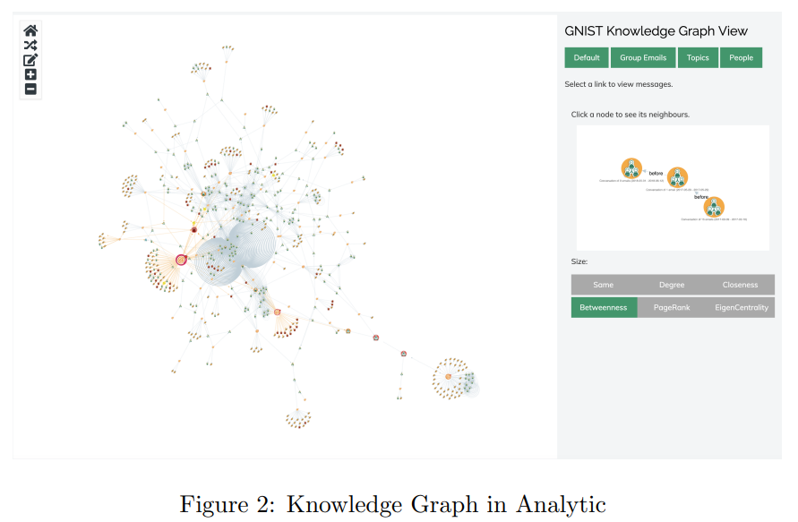Choose PageRank sizing option
This screenshot has width=798, height=522.
tap(672, 307)
